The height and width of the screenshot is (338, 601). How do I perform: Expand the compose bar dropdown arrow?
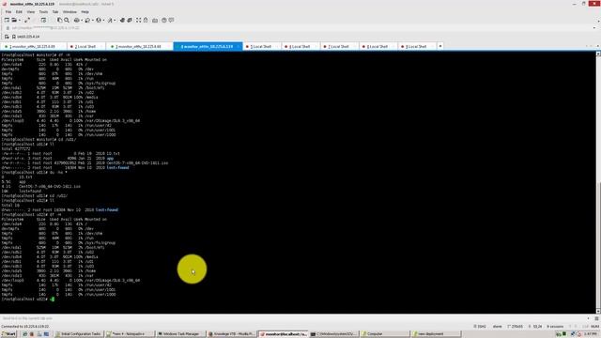589,318
